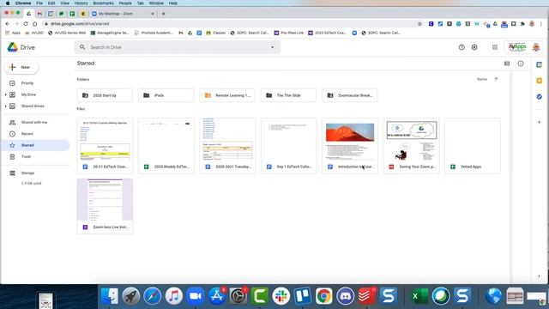Open the People menu
This screenshot has height=309, width=549.
coord(125,3)
